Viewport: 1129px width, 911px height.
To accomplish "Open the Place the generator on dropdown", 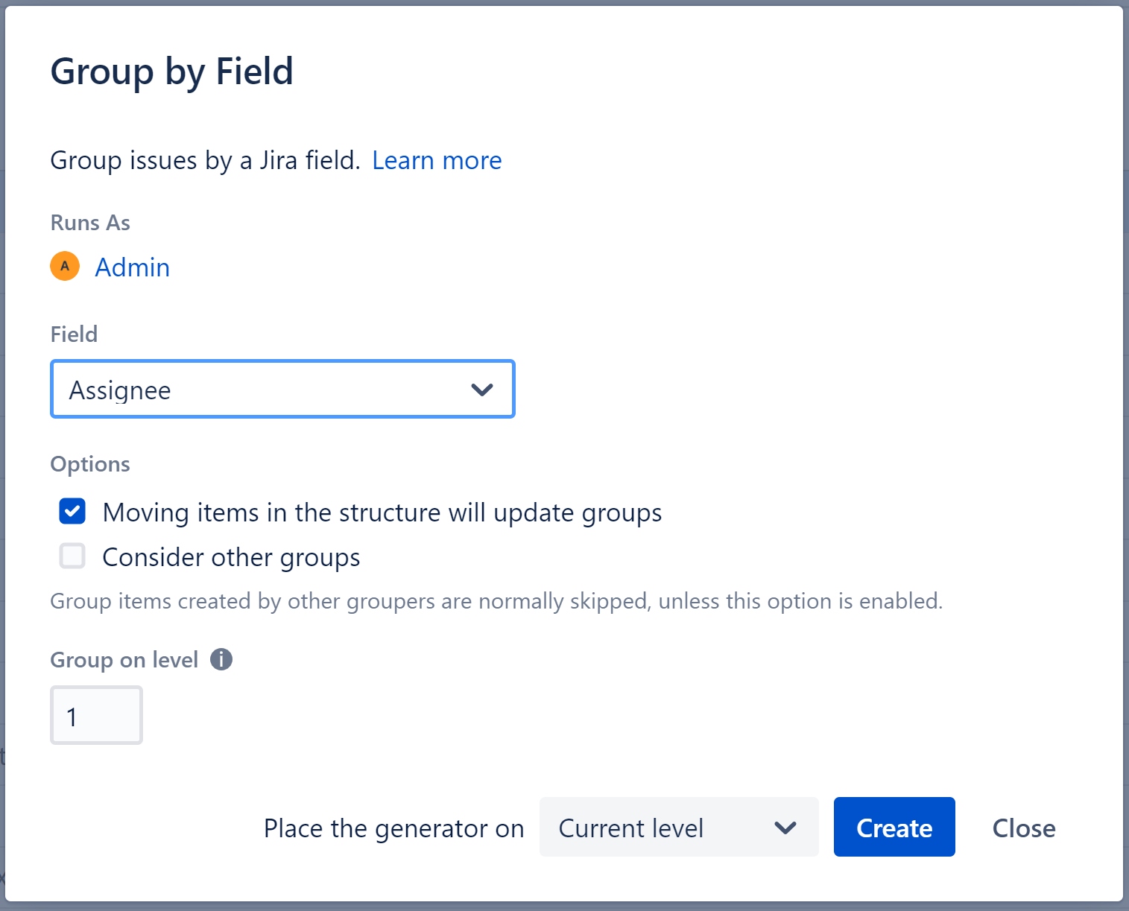I will (x=678, y=827).
